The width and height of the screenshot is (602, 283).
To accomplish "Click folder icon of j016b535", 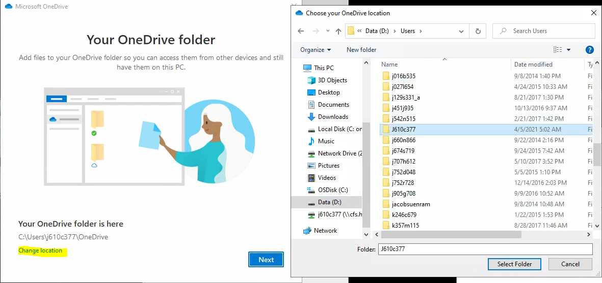I will point(386,76).
